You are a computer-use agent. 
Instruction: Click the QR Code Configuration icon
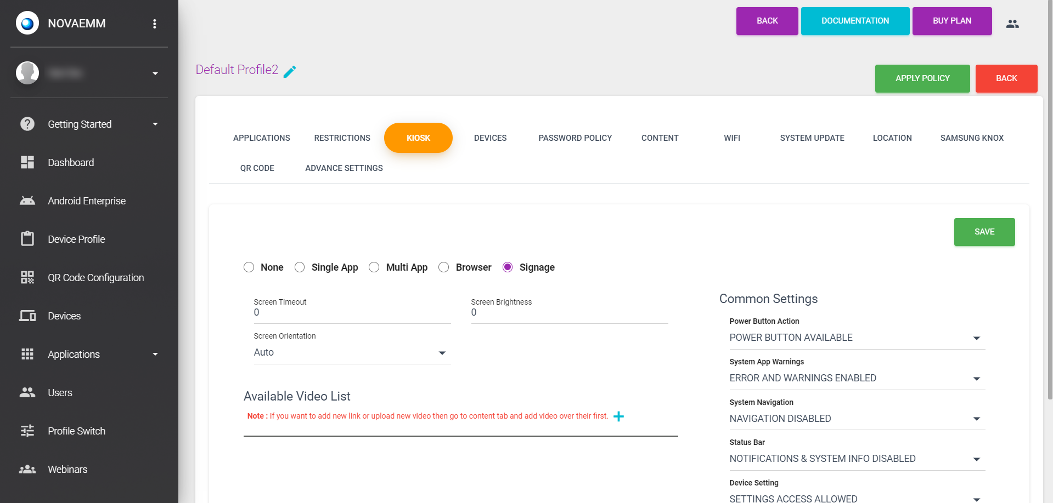click(27, 277)
